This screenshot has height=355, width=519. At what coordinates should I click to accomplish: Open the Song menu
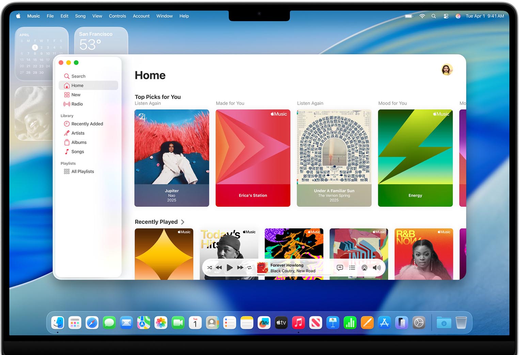tap(80, 16)
